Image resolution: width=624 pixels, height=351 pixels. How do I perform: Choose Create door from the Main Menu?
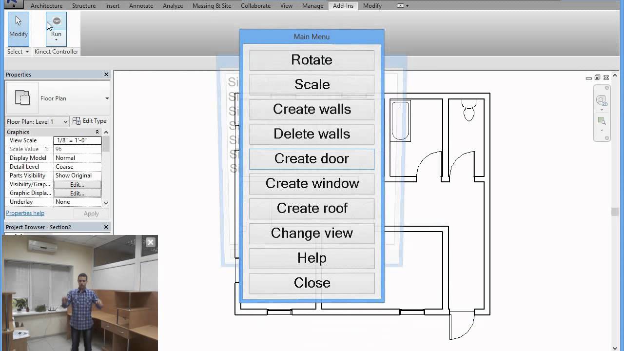(312, 158)
